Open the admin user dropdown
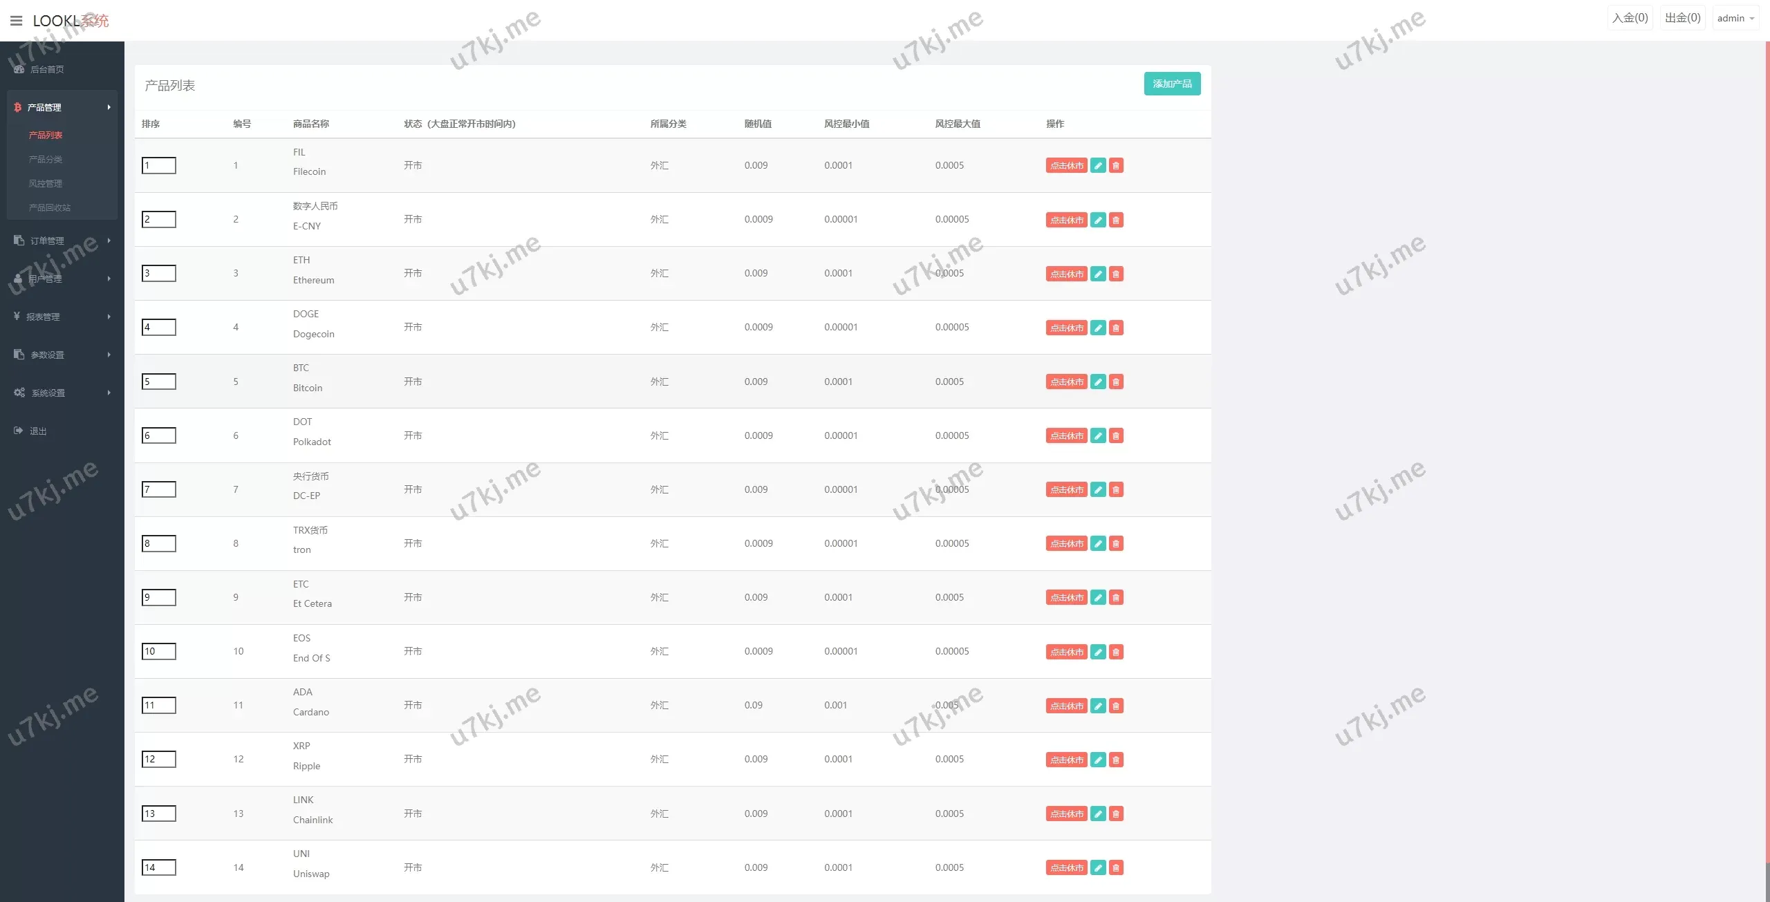 pyautogui.click(x=1735, y=18)
